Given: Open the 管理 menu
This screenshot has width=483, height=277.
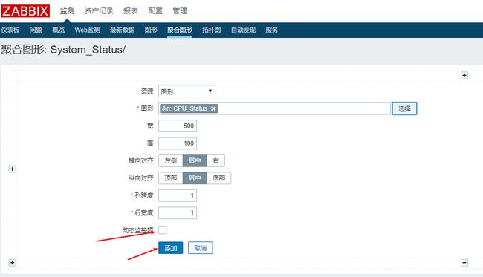Looking at the screenshot, I should [x=180, y=11].
